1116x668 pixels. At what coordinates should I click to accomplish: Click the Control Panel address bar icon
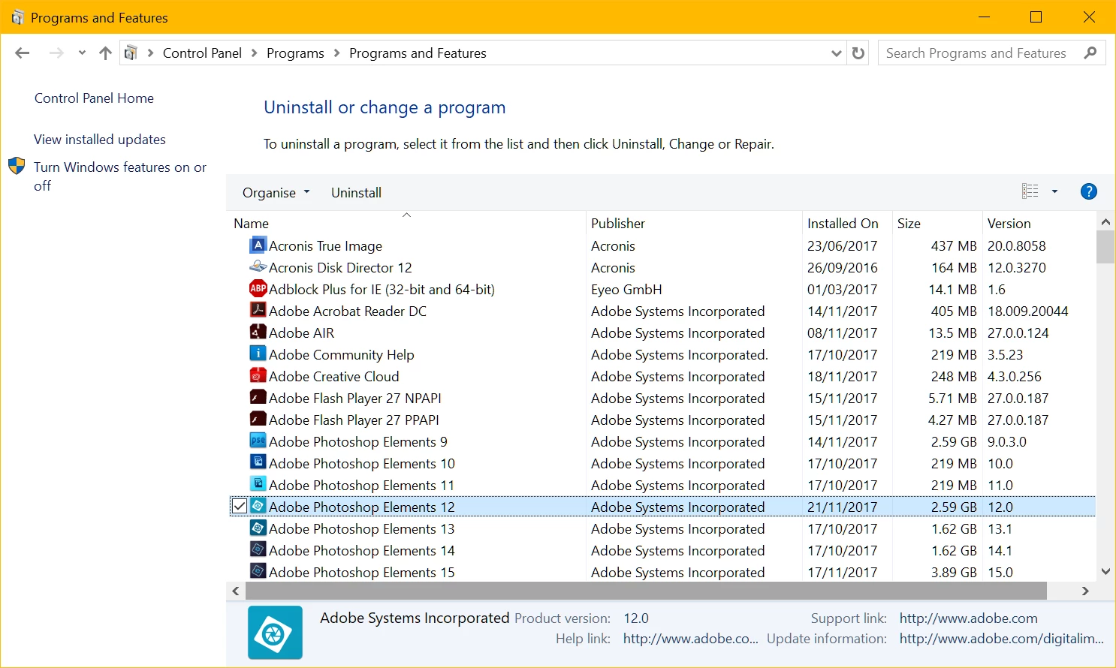(x=131, y=53)
